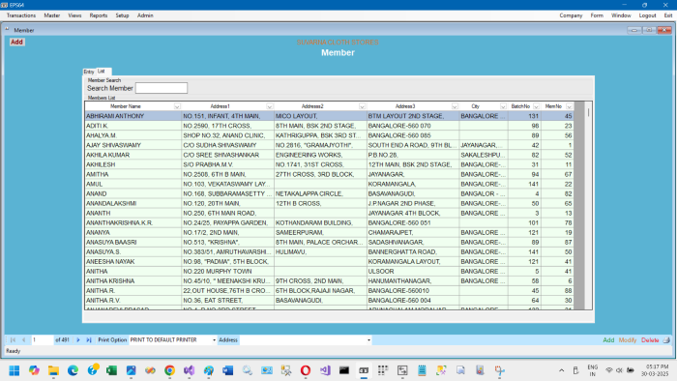Open the Window menu item
The height and width of the screenshot is (381, 677).
click(x=621, y=15)
